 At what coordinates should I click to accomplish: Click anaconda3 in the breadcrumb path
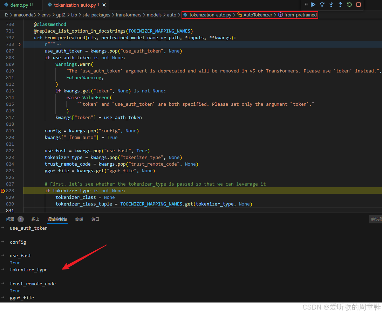coord(25,15)
